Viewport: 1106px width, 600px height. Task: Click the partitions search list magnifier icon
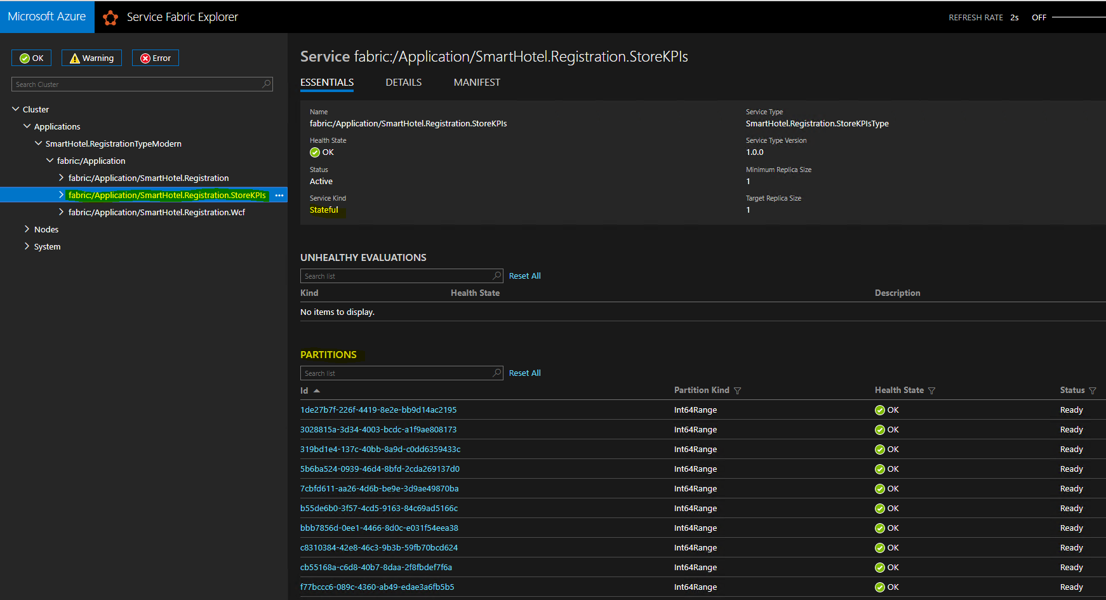click(x=496, y=373)
